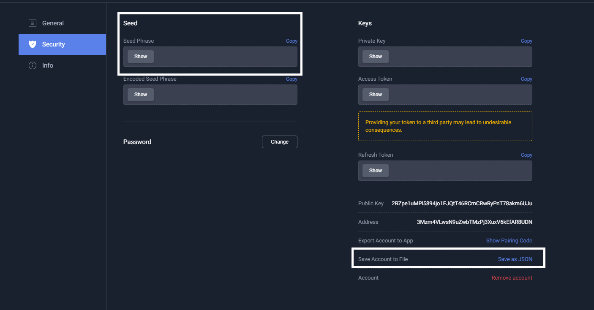
Task: Show the Seed Phrase
Action: pyautogui.click(x=141, y=57)
